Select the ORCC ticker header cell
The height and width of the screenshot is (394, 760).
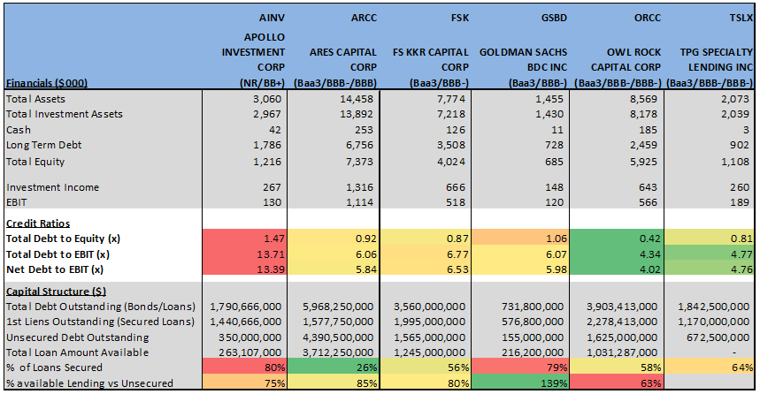tap(647, 18)
